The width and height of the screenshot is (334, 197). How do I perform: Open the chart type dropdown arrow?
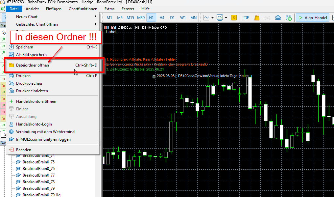click(213, 18)
